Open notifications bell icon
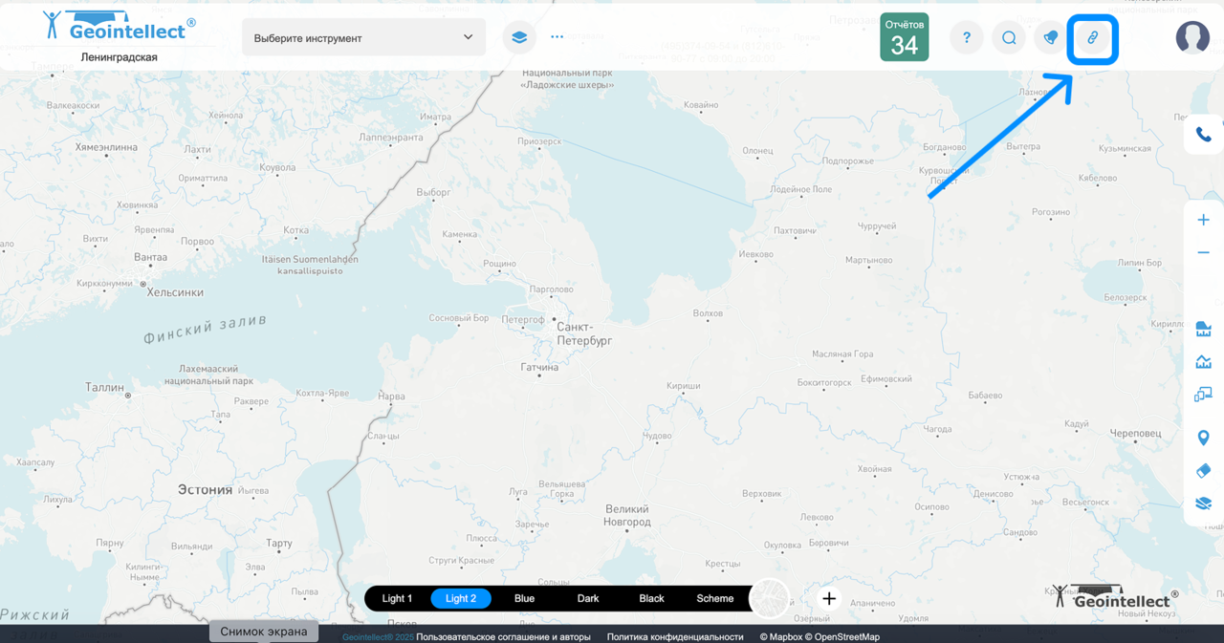 coord(1050,38)
